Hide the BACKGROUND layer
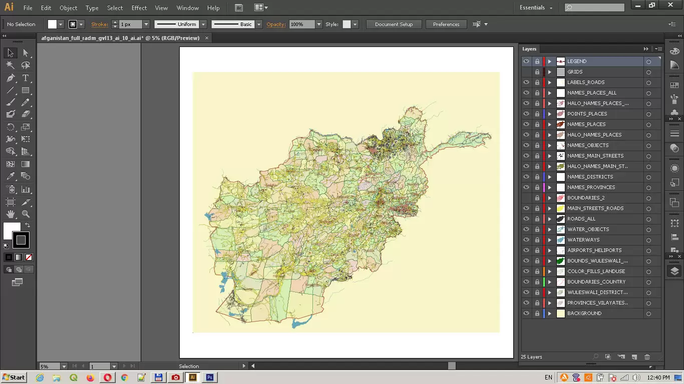Screen dimensions: 684x384 [526, 313]
